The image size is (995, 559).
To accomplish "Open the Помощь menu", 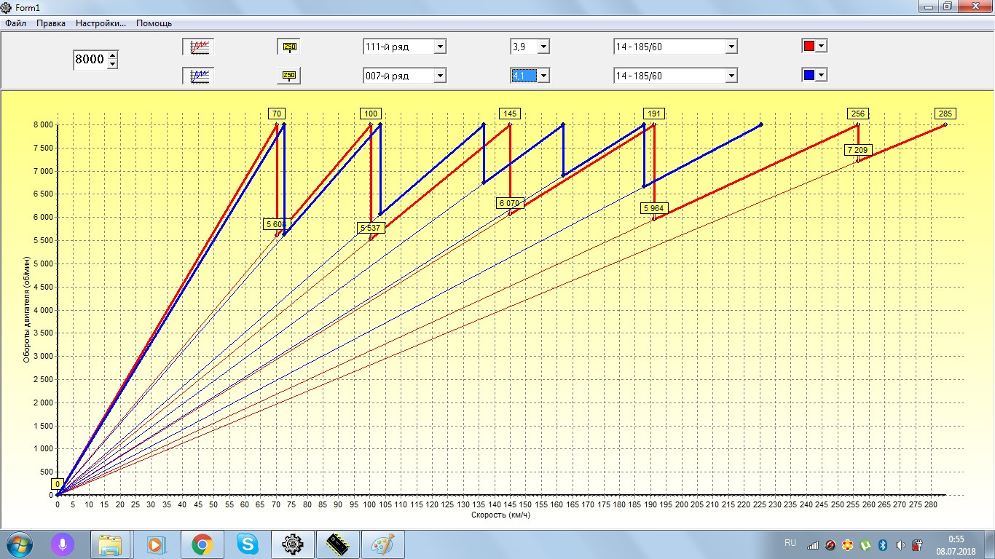I will coord(154,23).
